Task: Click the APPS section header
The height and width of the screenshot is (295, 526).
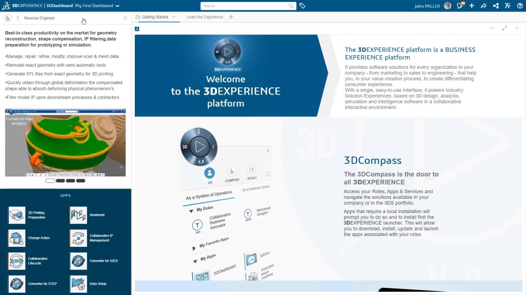Action: (65, 196)
